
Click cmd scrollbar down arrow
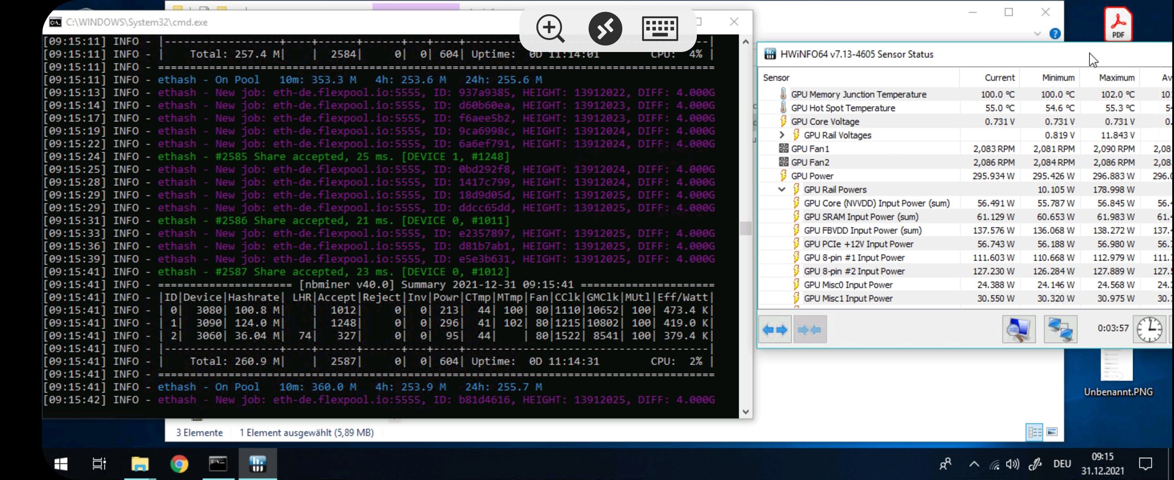coord(746,412)
